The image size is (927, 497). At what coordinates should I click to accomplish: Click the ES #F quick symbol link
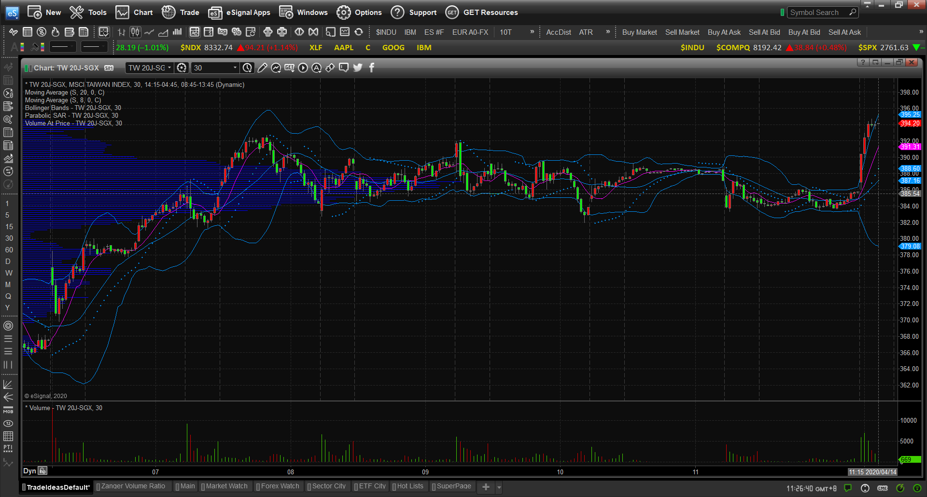(434, 32)
